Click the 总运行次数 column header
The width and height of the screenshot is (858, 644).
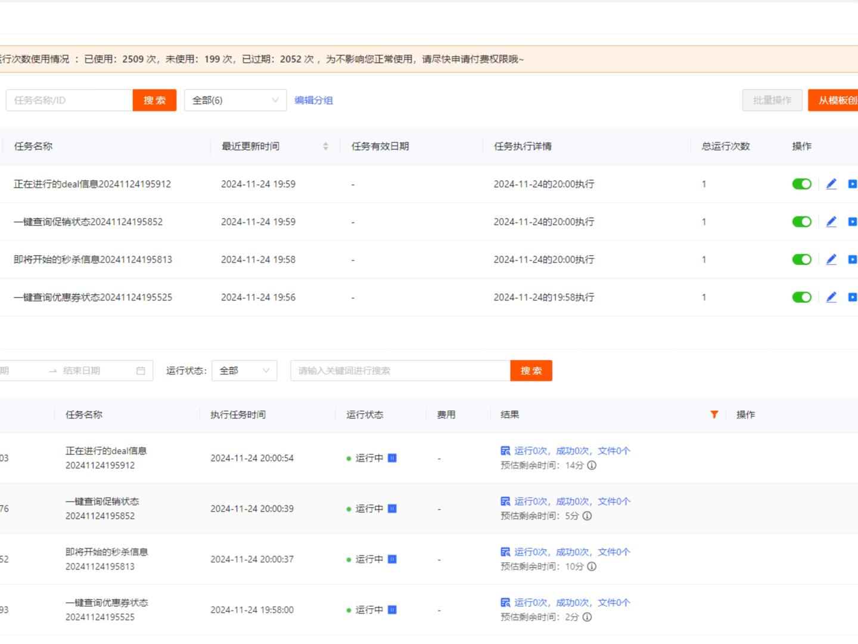pyautogui.click(x=726, y=146)
